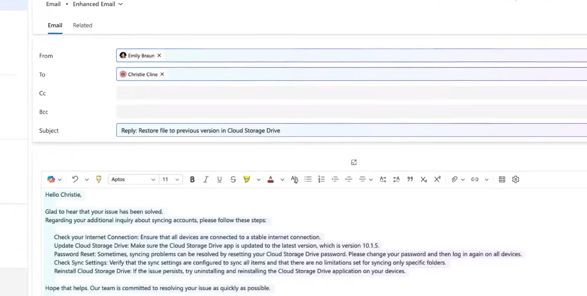This screenshot has height=296, width=587.
Task: Switch to the Related tab
Action: [x=82, y=25]
